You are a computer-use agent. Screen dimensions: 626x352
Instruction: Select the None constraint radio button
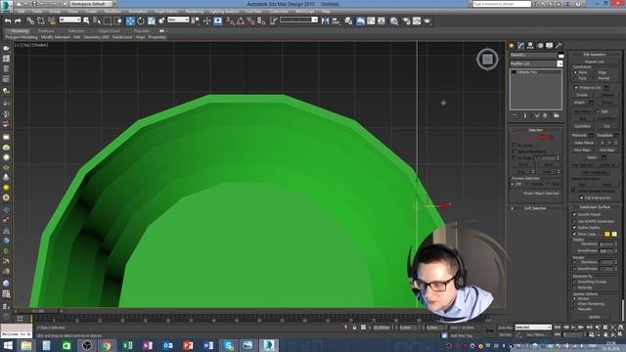575,72
